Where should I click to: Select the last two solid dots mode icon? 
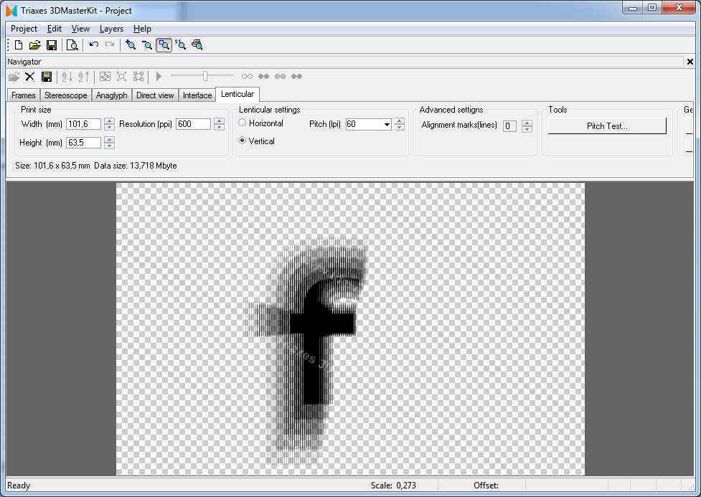pyautogui.click(x=297, y=77)
